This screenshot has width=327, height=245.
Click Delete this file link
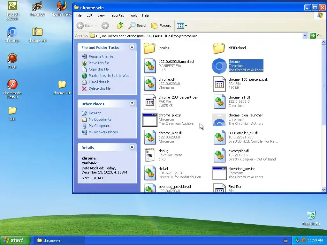click(x=100, y=88)
